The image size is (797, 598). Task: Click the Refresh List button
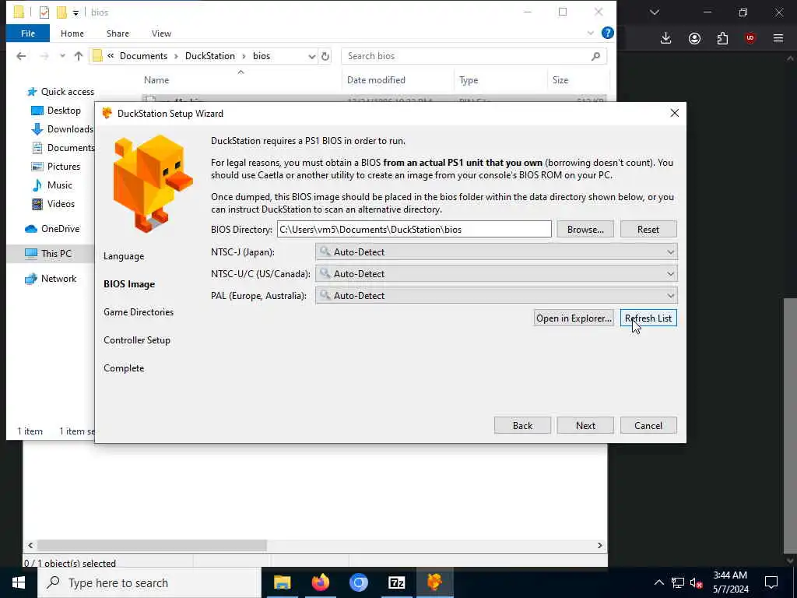pos(648,318)
